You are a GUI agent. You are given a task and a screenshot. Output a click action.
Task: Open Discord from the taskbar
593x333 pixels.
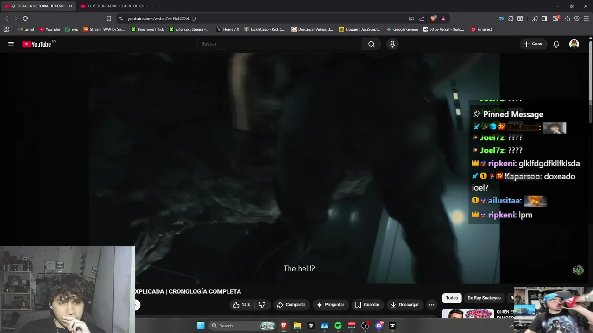379,326
